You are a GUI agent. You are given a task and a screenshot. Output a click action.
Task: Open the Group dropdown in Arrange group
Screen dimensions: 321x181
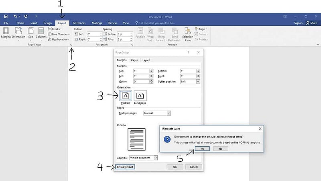201,34
